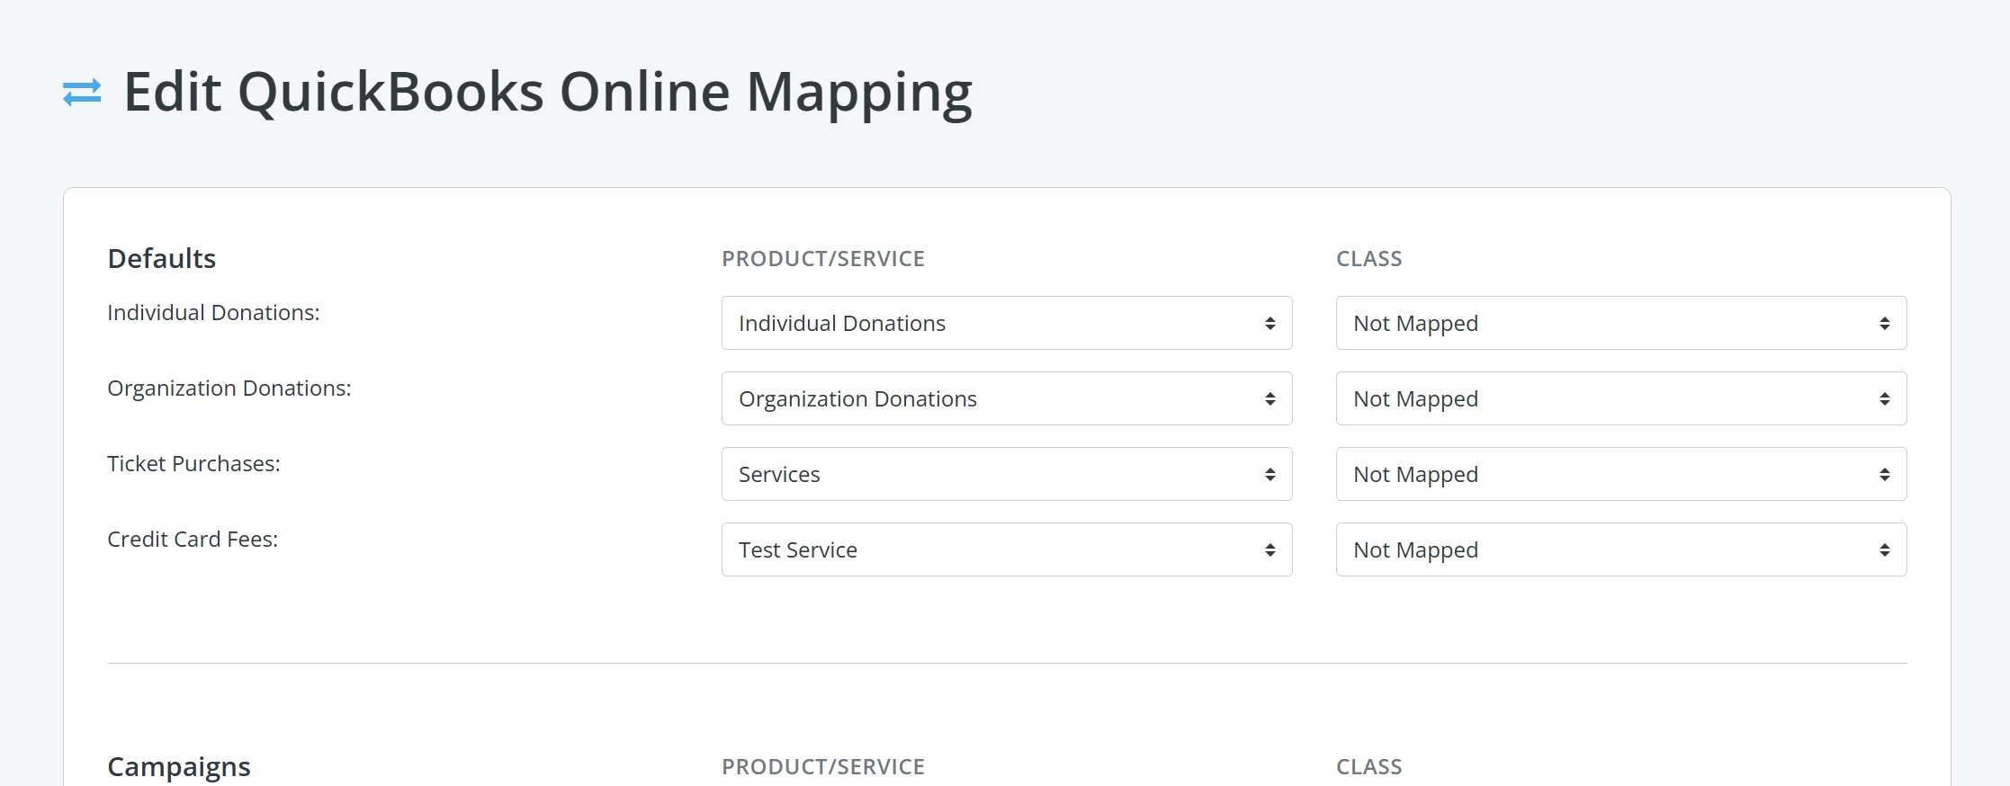The width and height of the screenshot is (2010, 786).
Task: Open Ticket Purchases product/service dropdown showing Services
Action: (x=1007, y=474)
